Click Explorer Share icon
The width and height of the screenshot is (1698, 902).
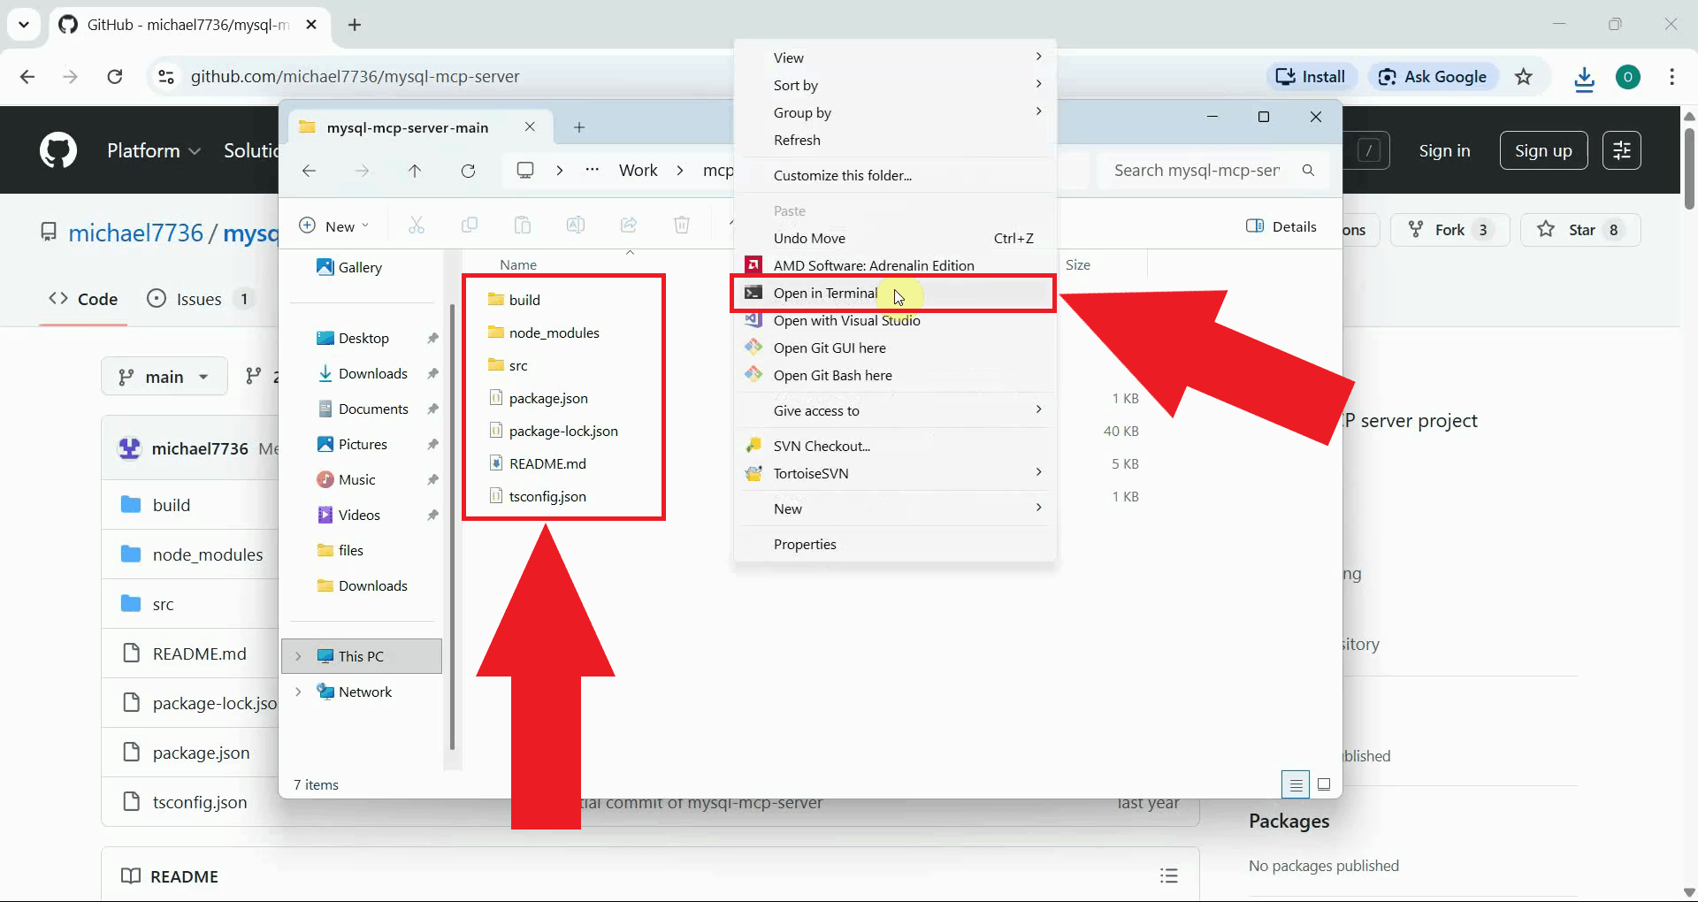[x=629, y=225]
